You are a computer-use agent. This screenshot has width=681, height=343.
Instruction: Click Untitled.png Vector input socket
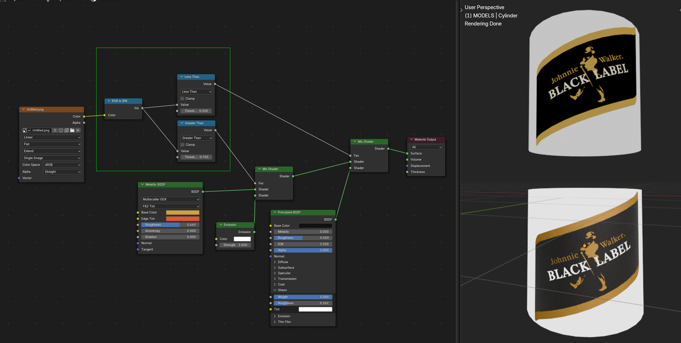coord(19,178)
